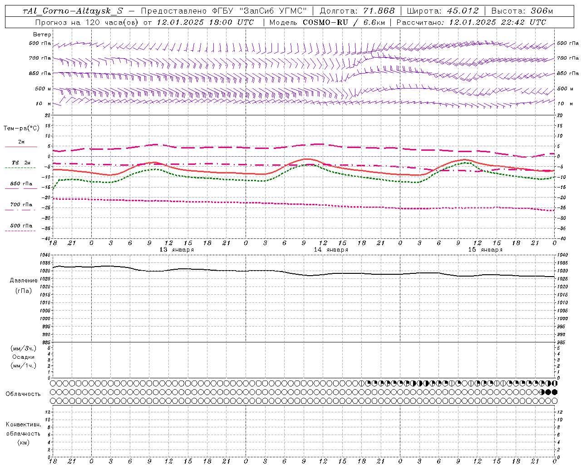Click the (мм/3ч.) precipitation unit label
Viewport: 581px width, 465px height.
pyautogui.click(x=24, y=348)
